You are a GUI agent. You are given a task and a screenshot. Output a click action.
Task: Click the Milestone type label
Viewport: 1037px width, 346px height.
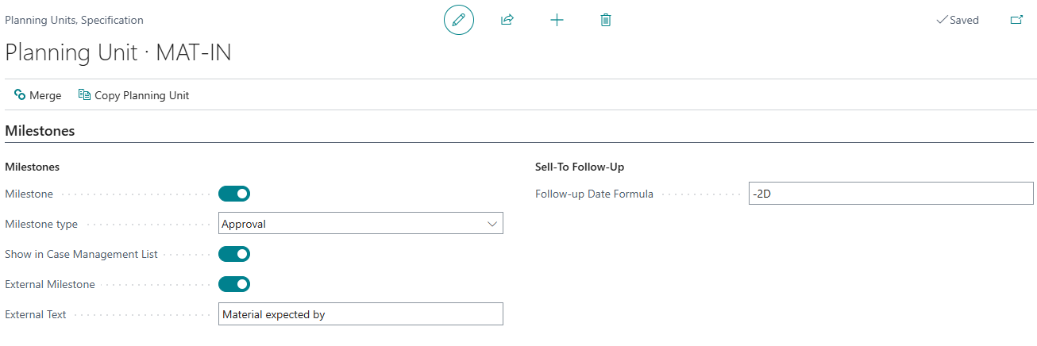tap(41, 224)
